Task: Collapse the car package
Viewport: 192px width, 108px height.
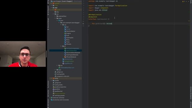Action: tap(61, 25)
